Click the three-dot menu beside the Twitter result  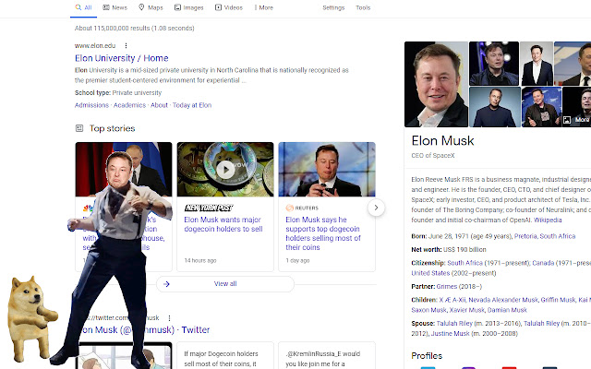pos(169,317)
